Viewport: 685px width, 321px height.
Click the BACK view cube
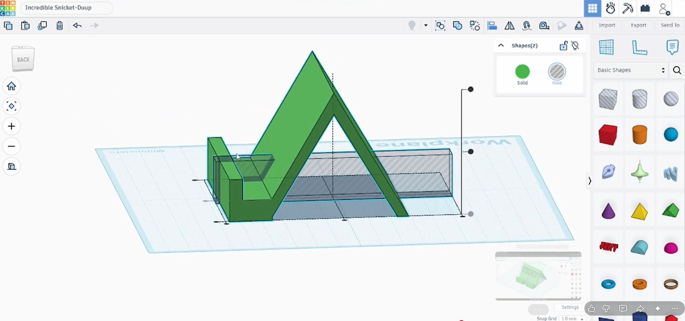pos(23,59)
